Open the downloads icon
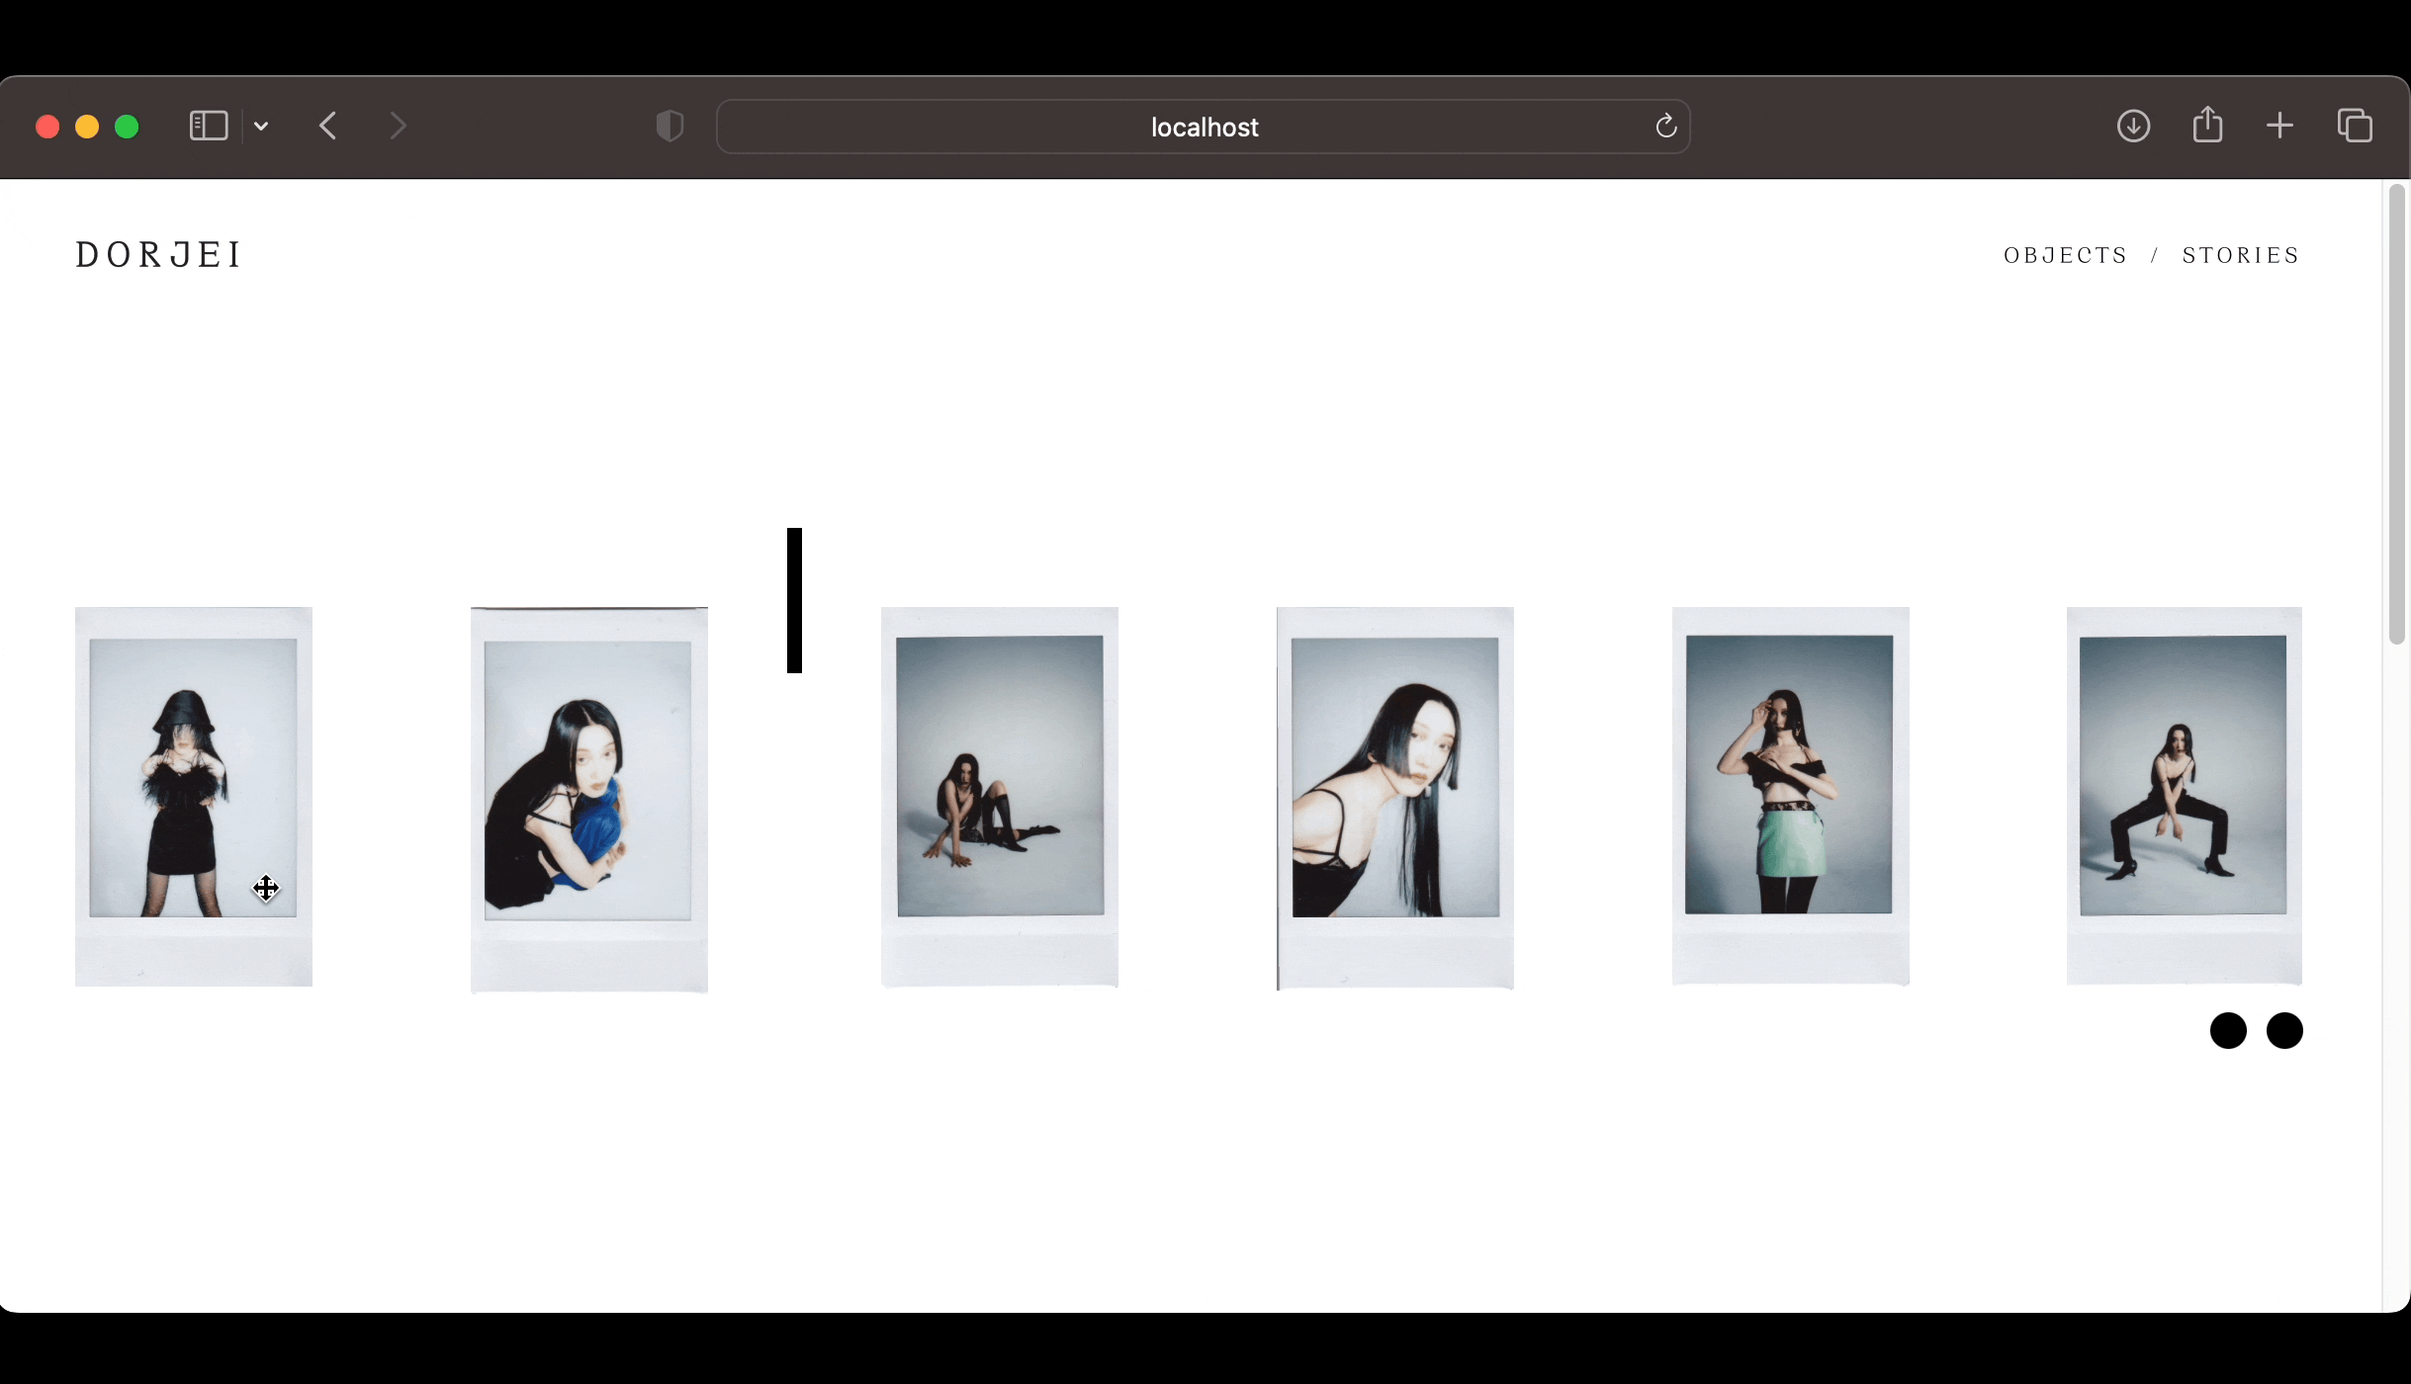This screenshot has height=1384, width=2411. [2133, 127]
